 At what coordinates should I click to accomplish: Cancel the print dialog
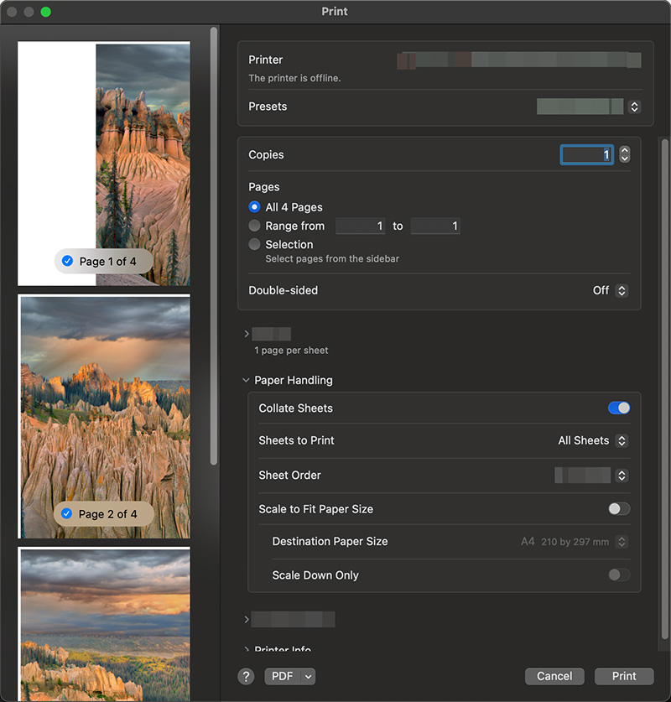[554, 676]
